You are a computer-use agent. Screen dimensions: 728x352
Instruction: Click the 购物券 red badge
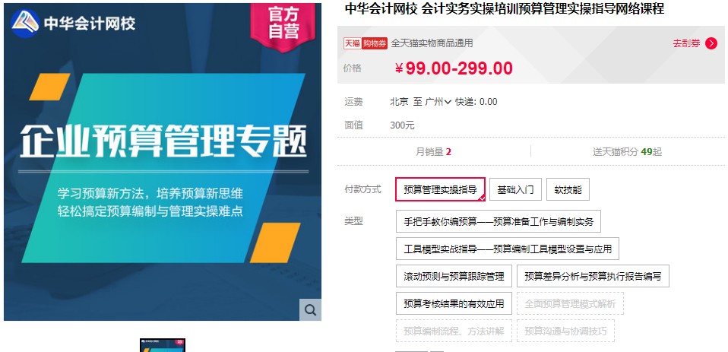[x=374, y=43]
